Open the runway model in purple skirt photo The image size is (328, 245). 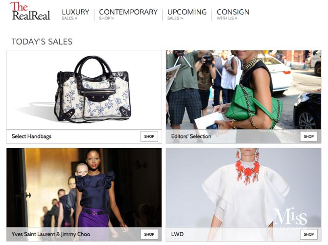[84, 187]
